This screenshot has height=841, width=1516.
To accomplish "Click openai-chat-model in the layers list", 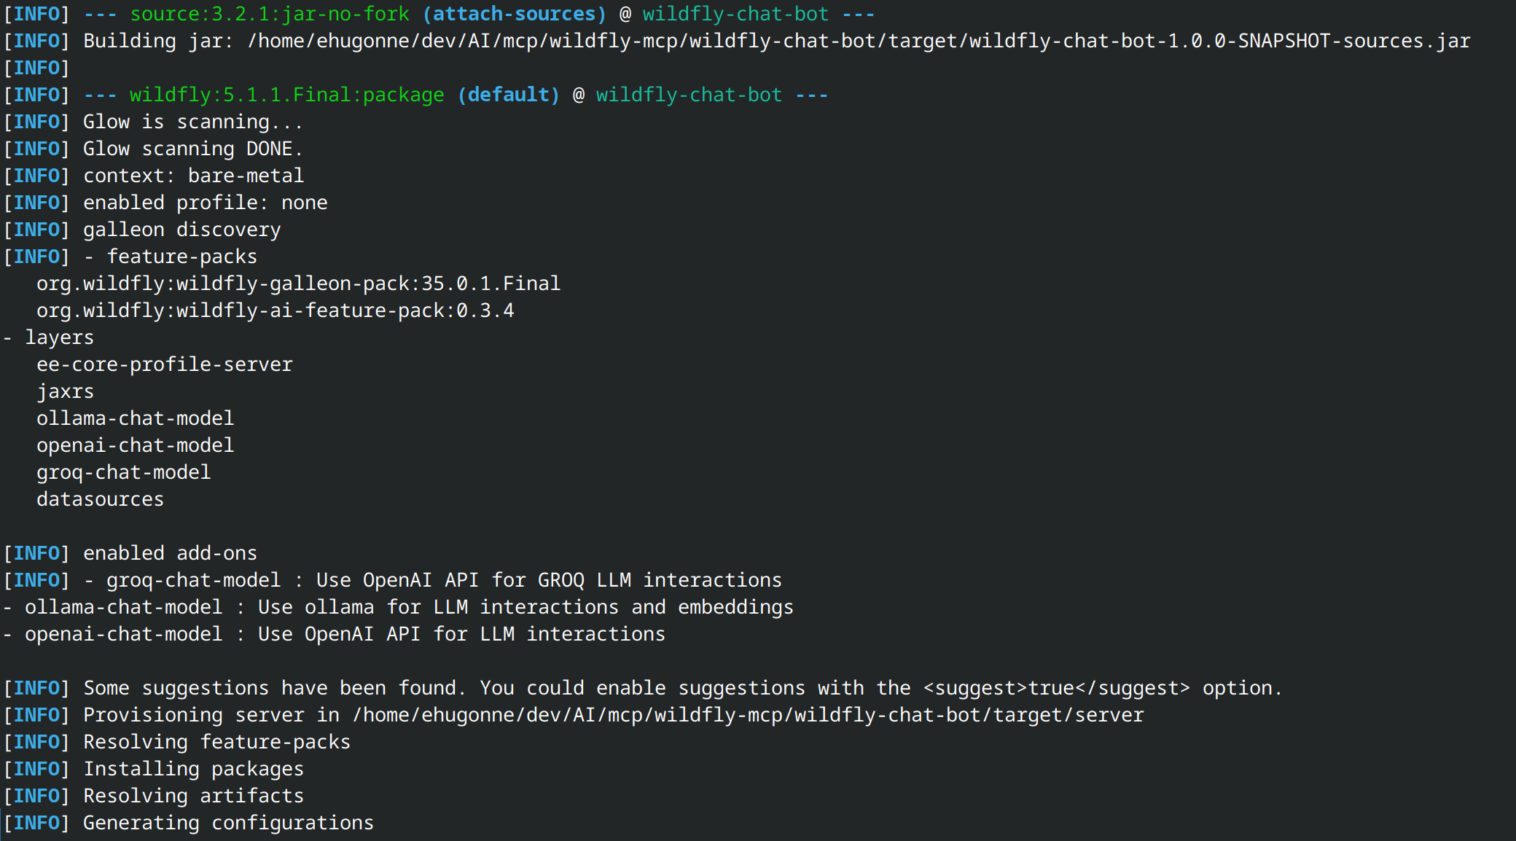I will (136, 446).
